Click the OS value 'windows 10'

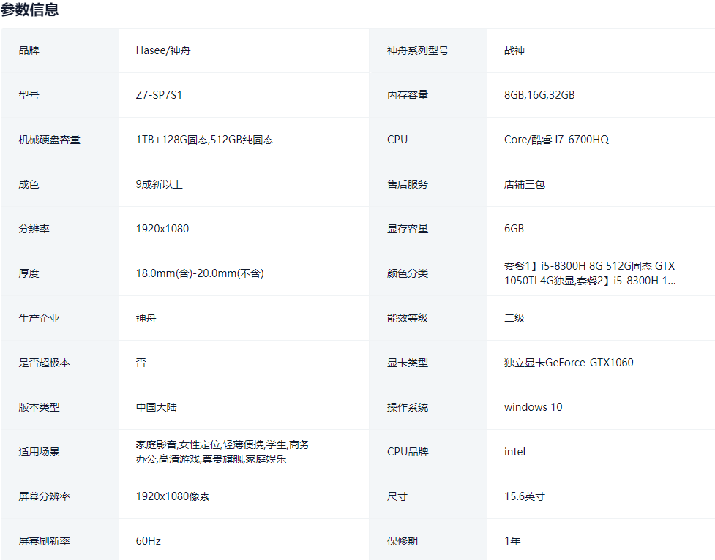click(533, 407)
